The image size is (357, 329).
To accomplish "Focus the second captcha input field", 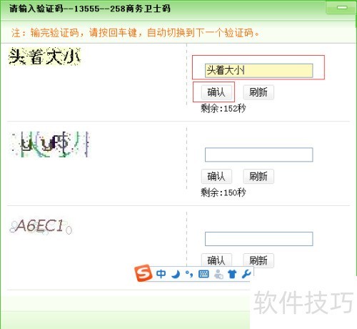I will [258, 154].
